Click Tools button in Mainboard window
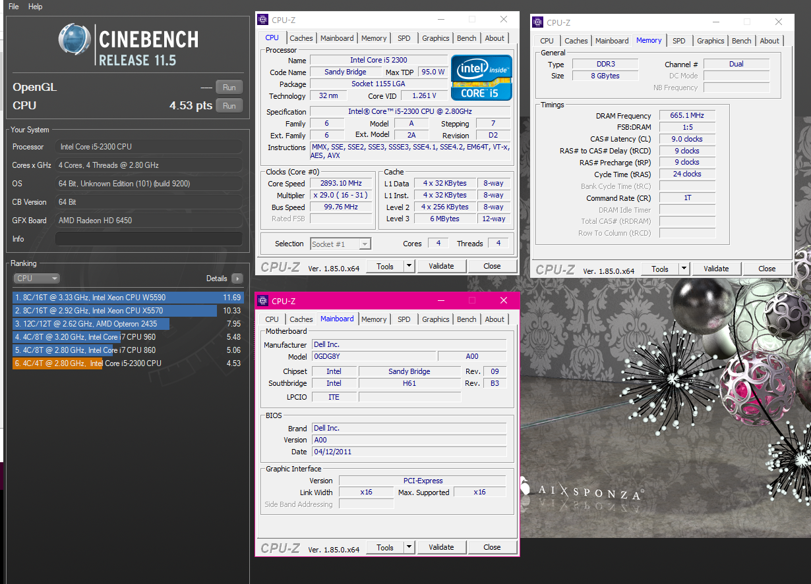 pyautogui.click(x=385, y=547)
